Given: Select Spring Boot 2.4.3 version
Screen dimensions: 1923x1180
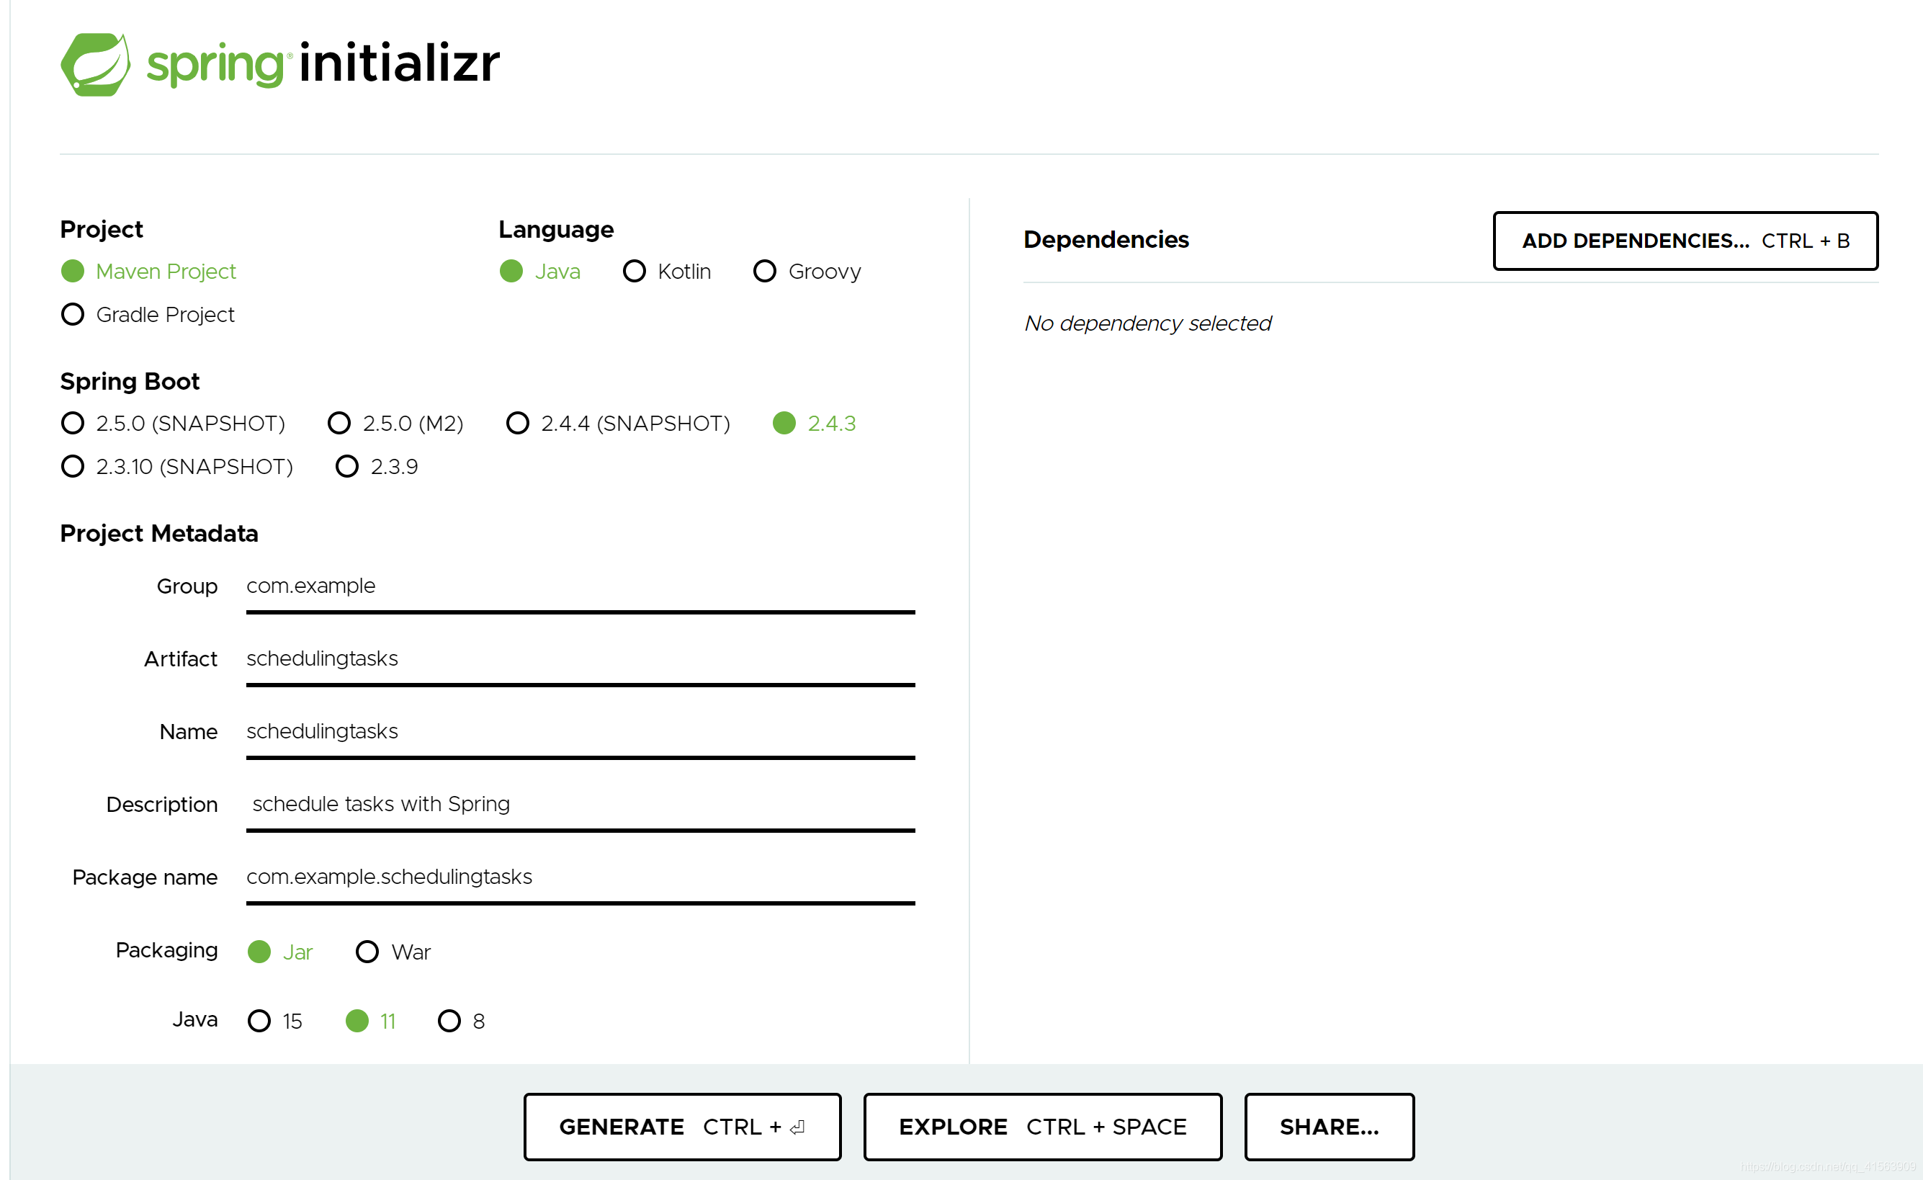Looking at the screenshot, I should 814,423.
